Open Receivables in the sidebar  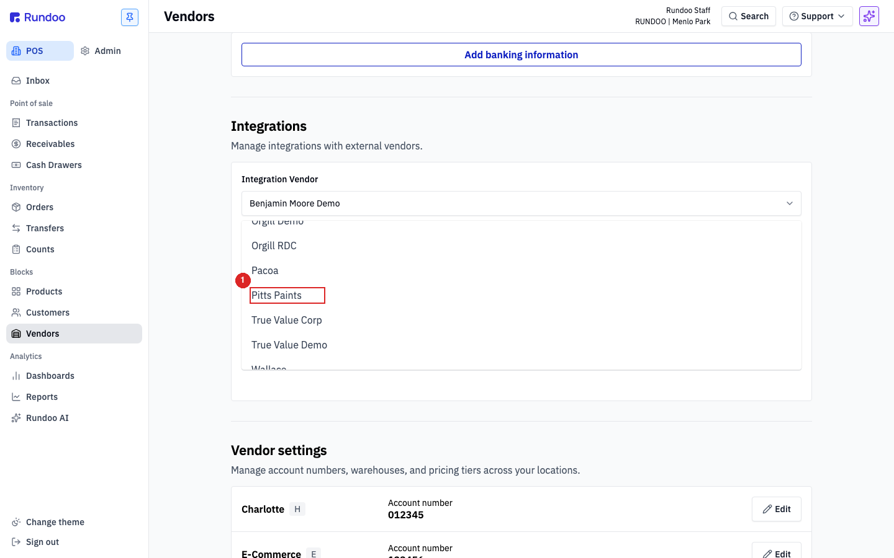(74, 144)
